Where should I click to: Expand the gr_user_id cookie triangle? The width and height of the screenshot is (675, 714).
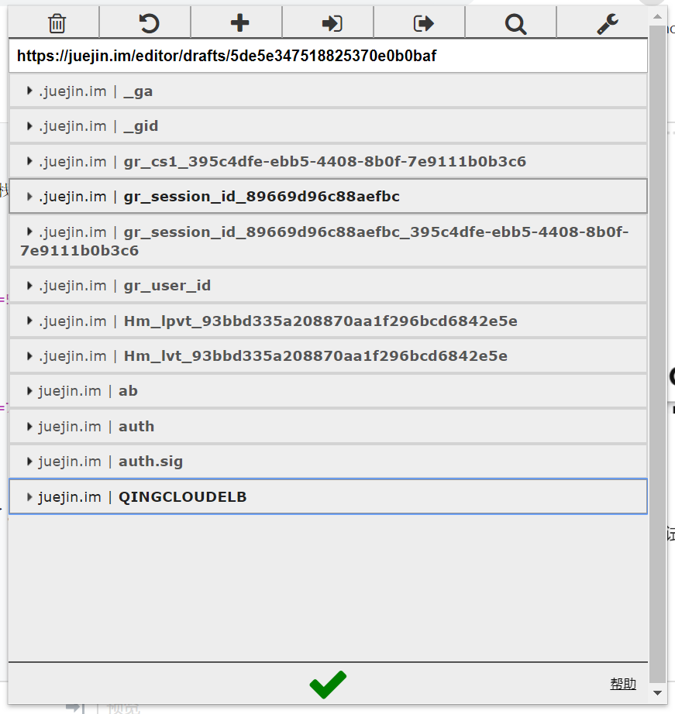click(29, 286)
